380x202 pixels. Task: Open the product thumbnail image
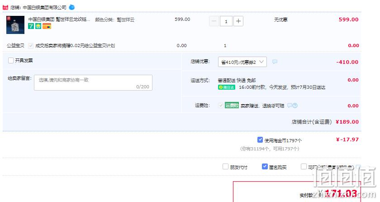pyautogui.click(x=15, y=25)
